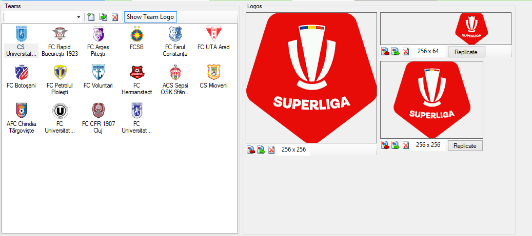Import image for the 256 x 64 logo

point(385,52)
